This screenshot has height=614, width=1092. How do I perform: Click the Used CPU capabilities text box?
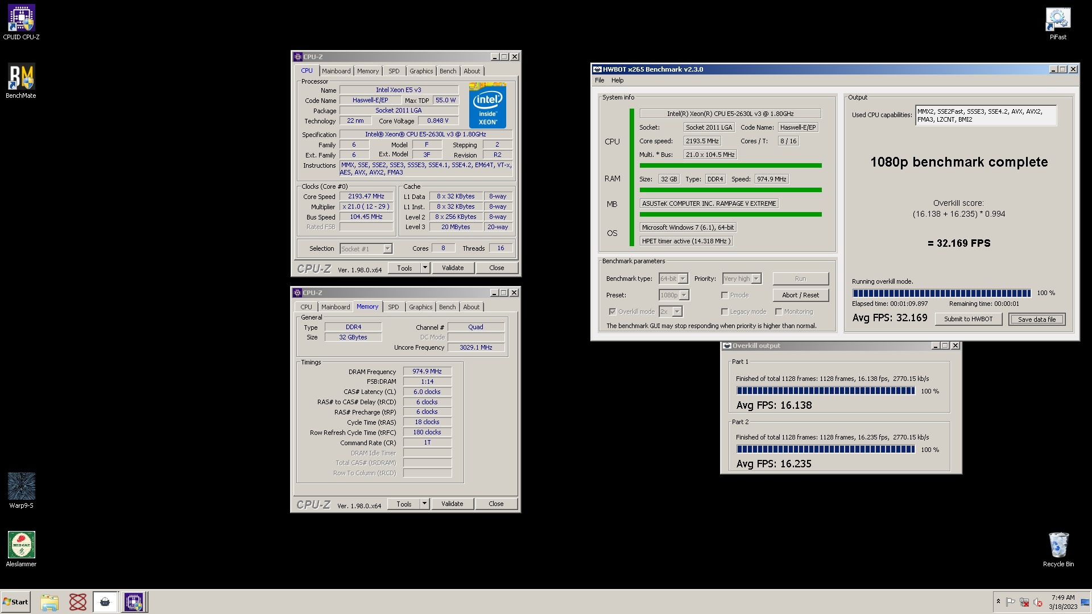[986, 115]
